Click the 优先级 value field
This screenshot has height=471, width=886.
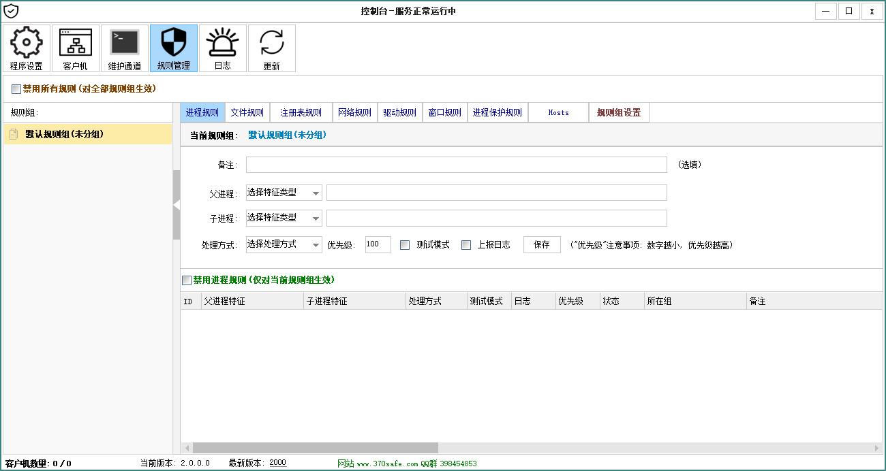click(x=378, y=244)
